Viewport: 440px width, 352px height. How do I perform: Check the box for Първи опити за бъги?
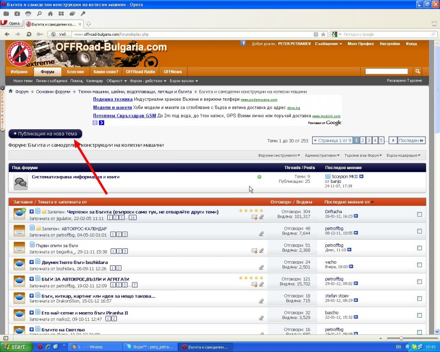(419, 248)
